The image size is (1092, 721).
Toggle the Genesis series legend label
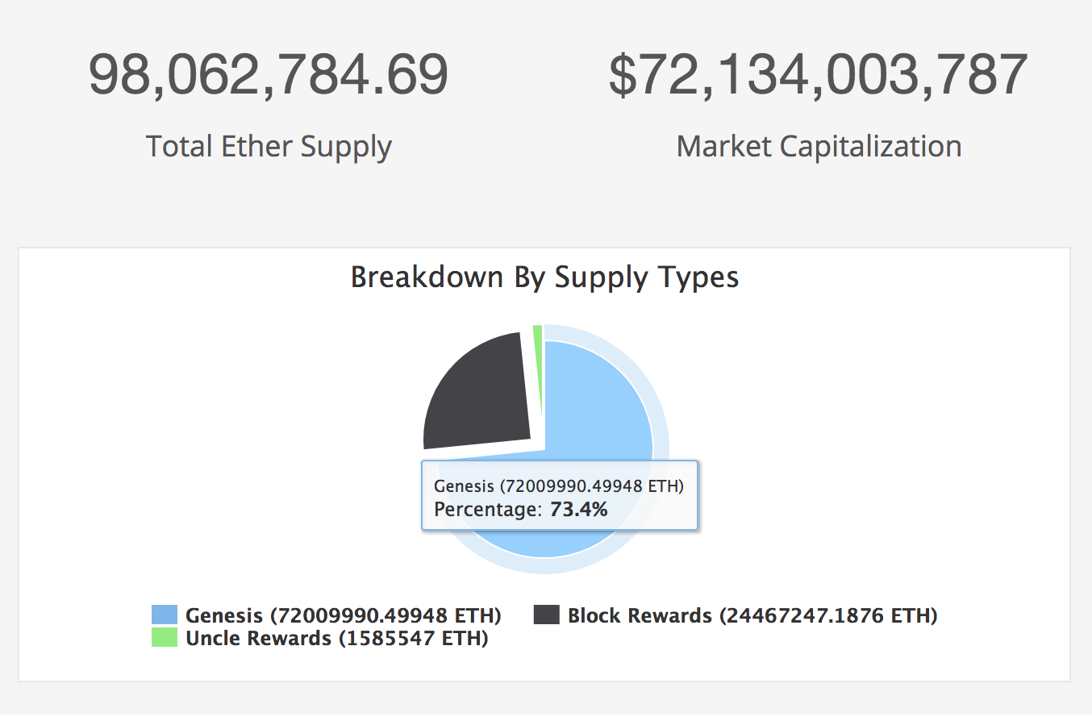tap(343, 615)
